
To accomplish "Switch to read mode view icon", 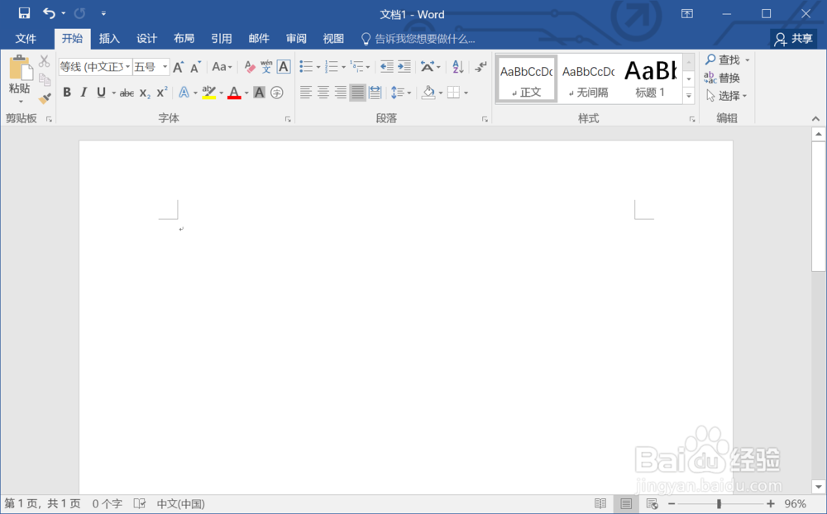I will [x=600, y=504].
